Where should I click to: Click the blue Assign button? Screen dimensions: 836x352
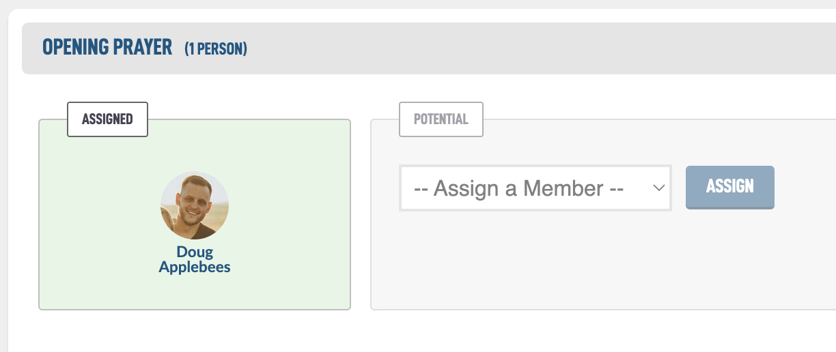[730, 187]
